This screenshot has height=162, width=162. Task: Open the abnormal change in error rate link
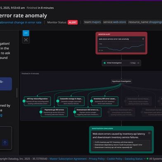tap(21, 22)
